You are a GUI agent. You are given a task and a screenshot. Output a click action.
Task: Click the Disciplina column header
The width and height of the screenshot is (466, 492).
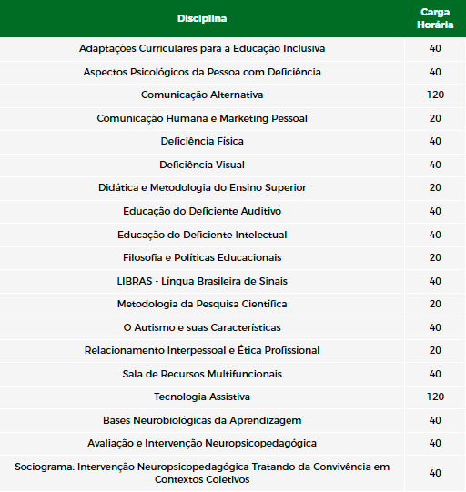202,18
